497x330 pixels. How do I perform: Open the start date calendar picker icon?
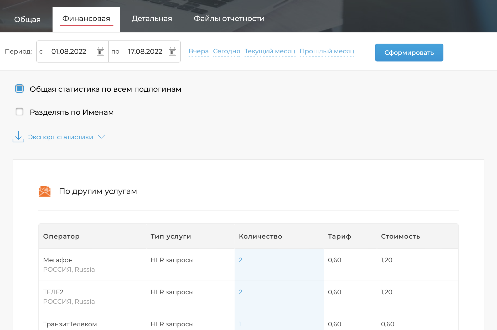(101, 51)
